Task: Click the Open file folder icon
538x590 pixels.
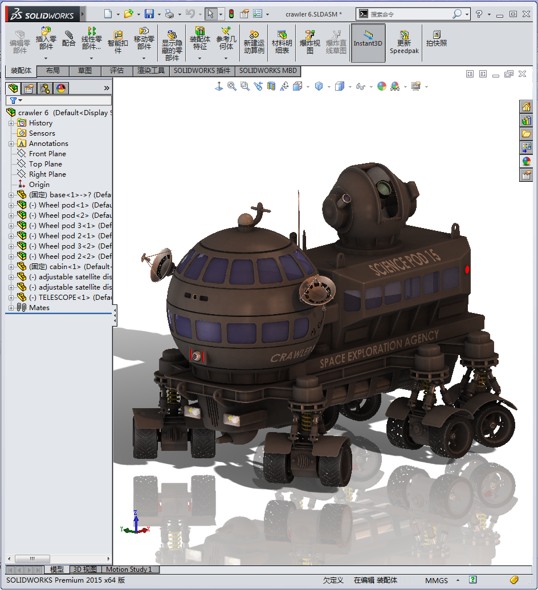Action: click(129, 14)
